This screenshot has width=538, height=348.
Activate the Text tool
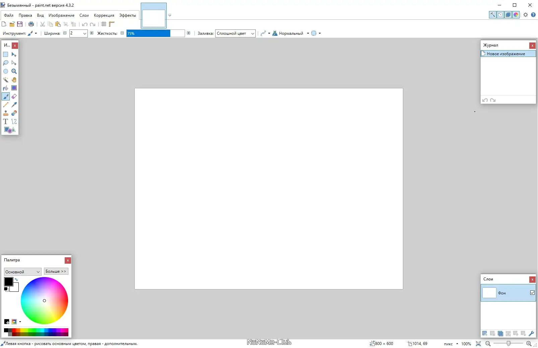coord(6,121)
